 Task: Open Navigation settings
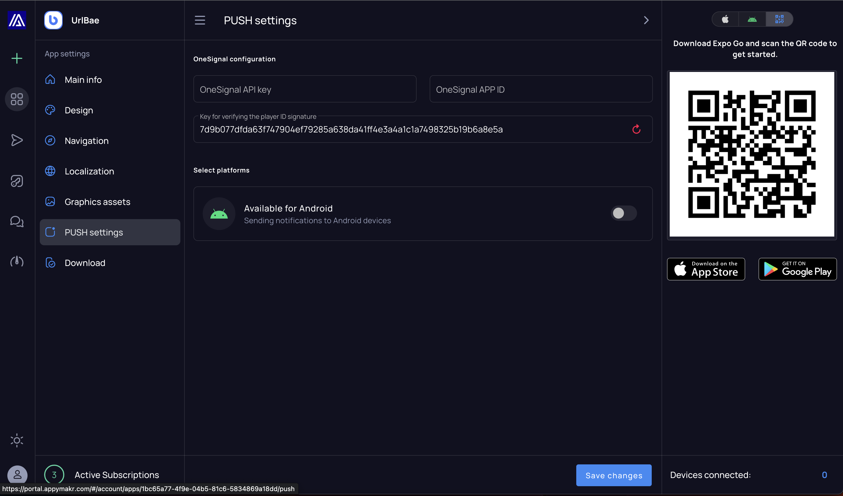pyautogui.click(x=110, y=141)
